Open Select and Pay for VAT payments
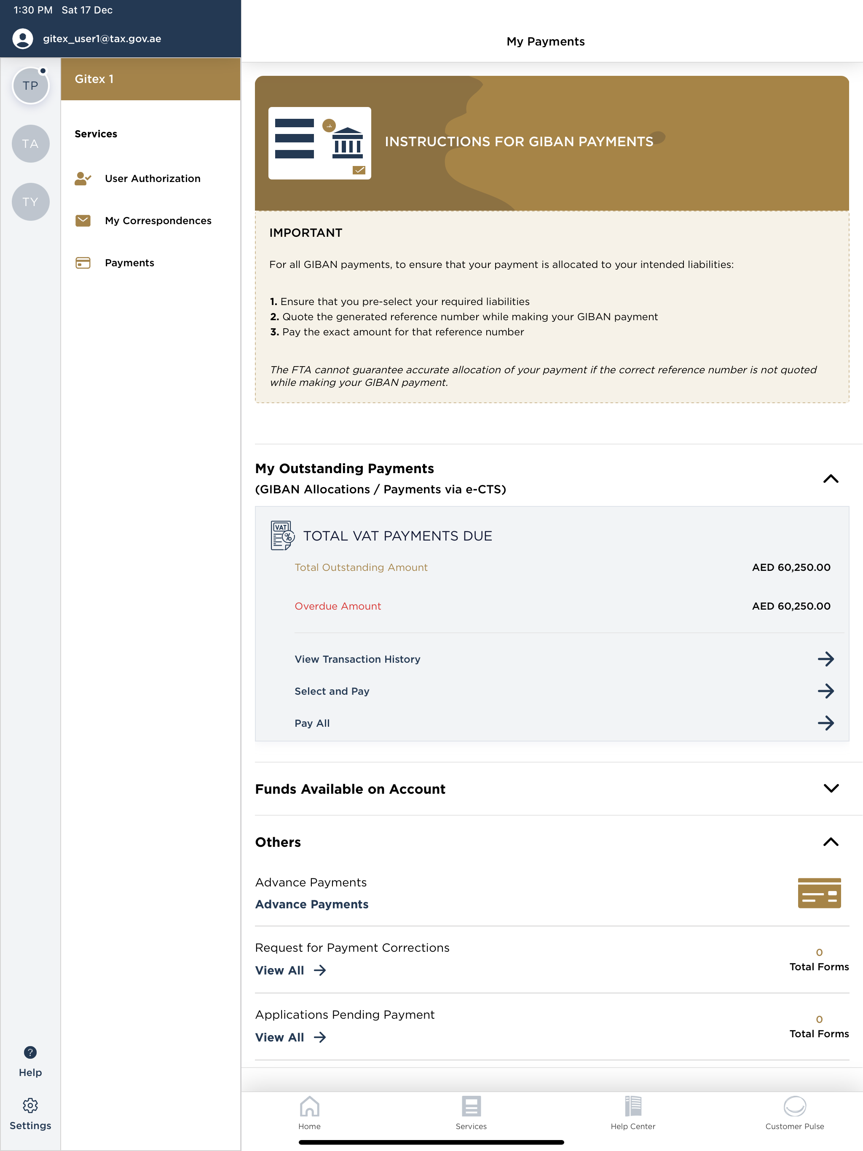Viewport: 863px width, 1151px height. (332, 691)
